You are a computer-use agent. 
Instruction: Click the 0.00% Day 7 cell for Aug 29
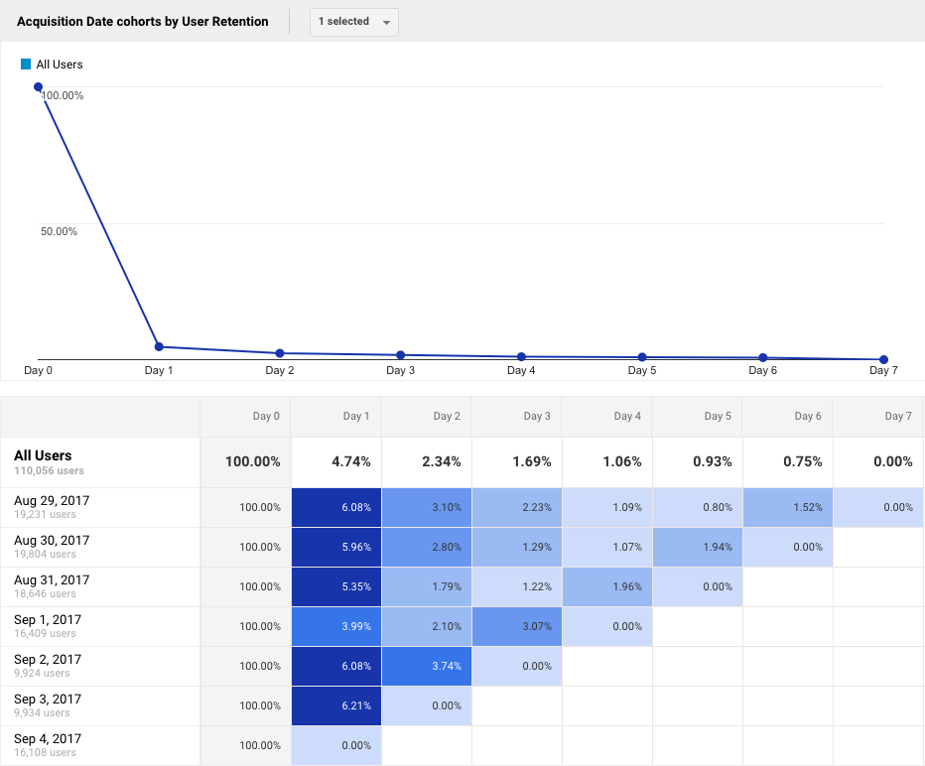[877, 507]
